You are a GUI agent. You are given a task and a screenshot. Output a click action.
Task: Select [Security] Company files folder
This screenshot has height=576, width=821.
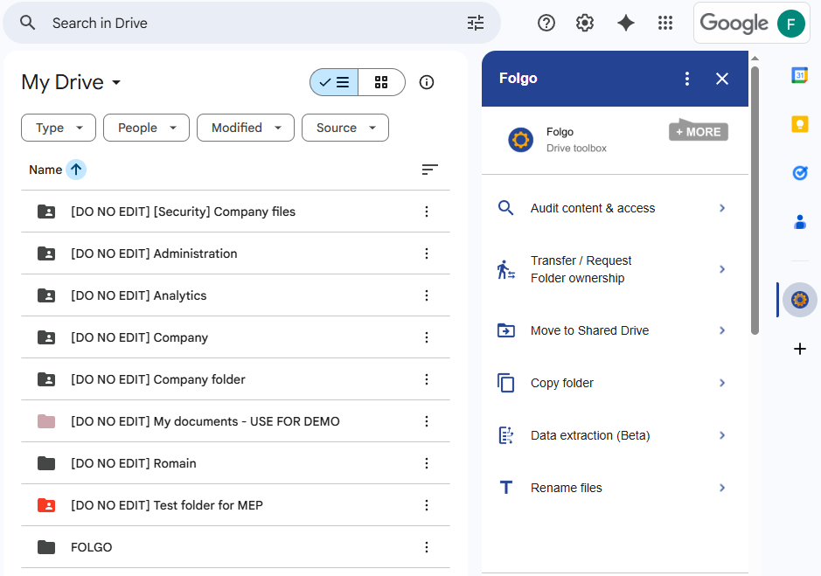[x=235, y=212]
